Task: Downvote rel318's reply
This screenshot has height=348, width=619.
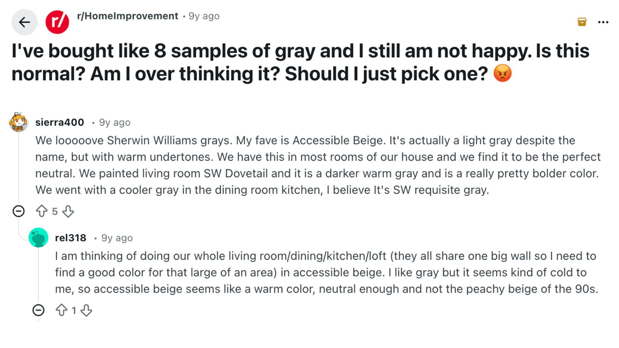Action: point(86,310)
